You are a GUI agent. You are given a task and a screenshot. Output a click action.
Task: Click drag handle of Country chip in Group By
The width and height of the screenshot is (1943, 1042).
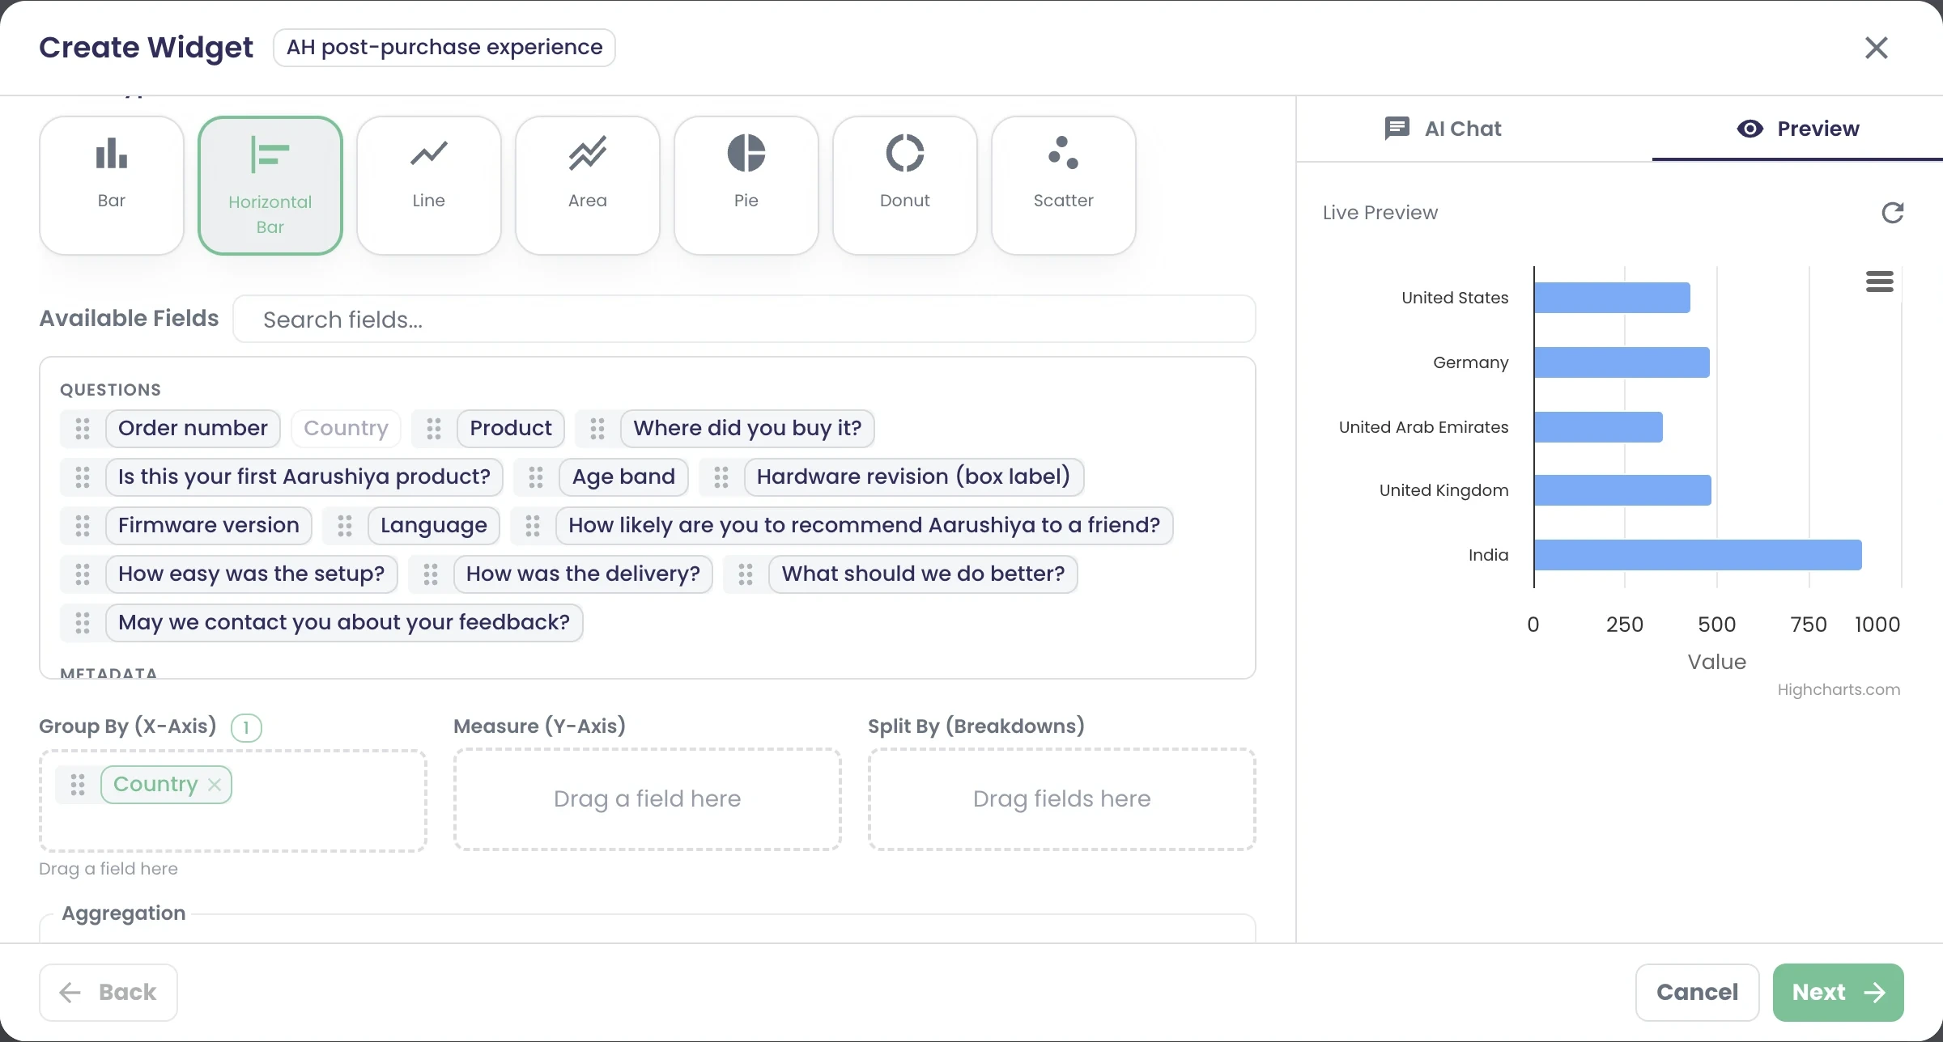[78, 785]
